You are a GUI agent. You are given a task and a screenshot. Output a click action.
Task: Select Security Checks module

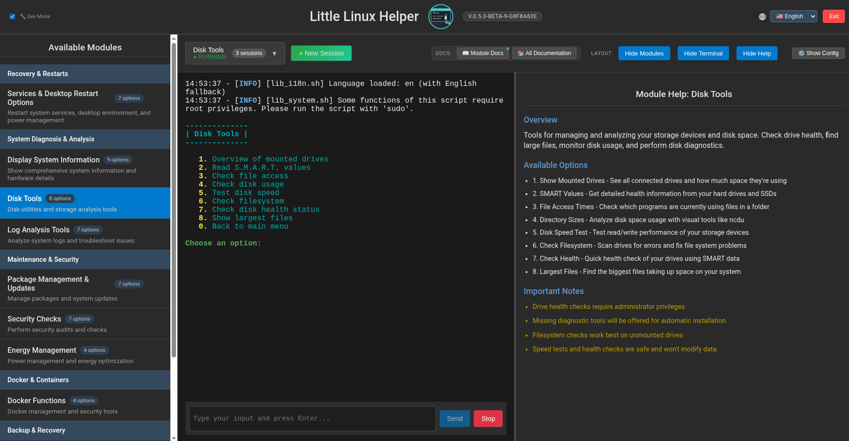tap(85, 323)
